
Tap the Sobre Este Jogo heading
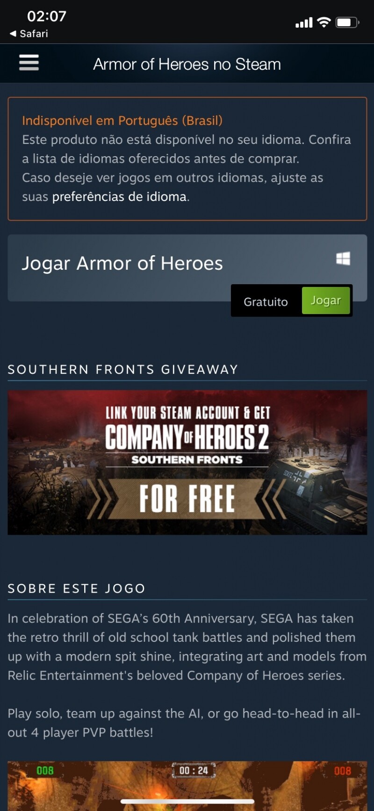coord(77,588)
